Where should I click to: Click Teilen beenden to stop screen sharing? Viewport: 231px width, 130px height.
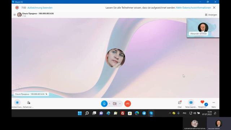tap(191, 103)
